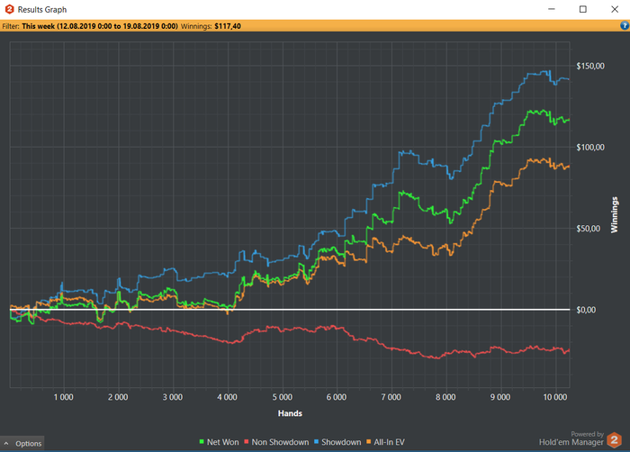Image resolution: width=630 pixels, height=452 pixels.
Task: Click the 1 000 hands tick label
Action: (x=64, y=397)
